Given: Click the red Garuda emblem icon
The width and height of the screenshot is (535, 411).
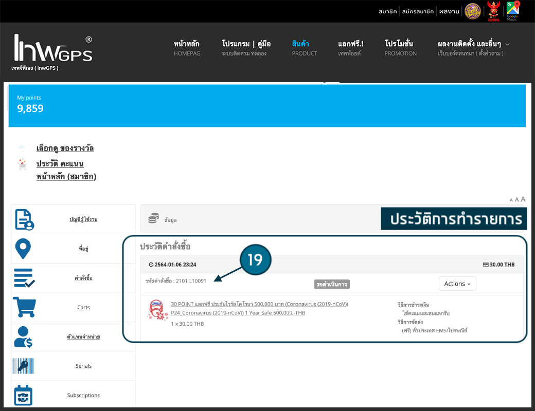Looking at the screenshot, I should pos(494,11).
